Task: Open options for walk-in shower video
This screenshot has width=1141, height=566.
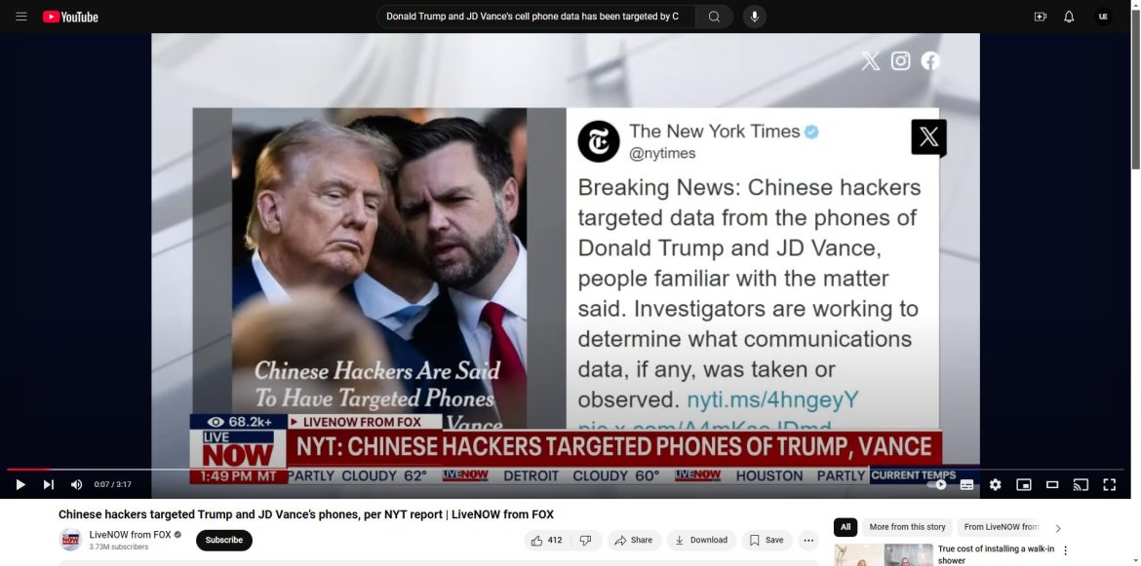Action: [1065, 550]
